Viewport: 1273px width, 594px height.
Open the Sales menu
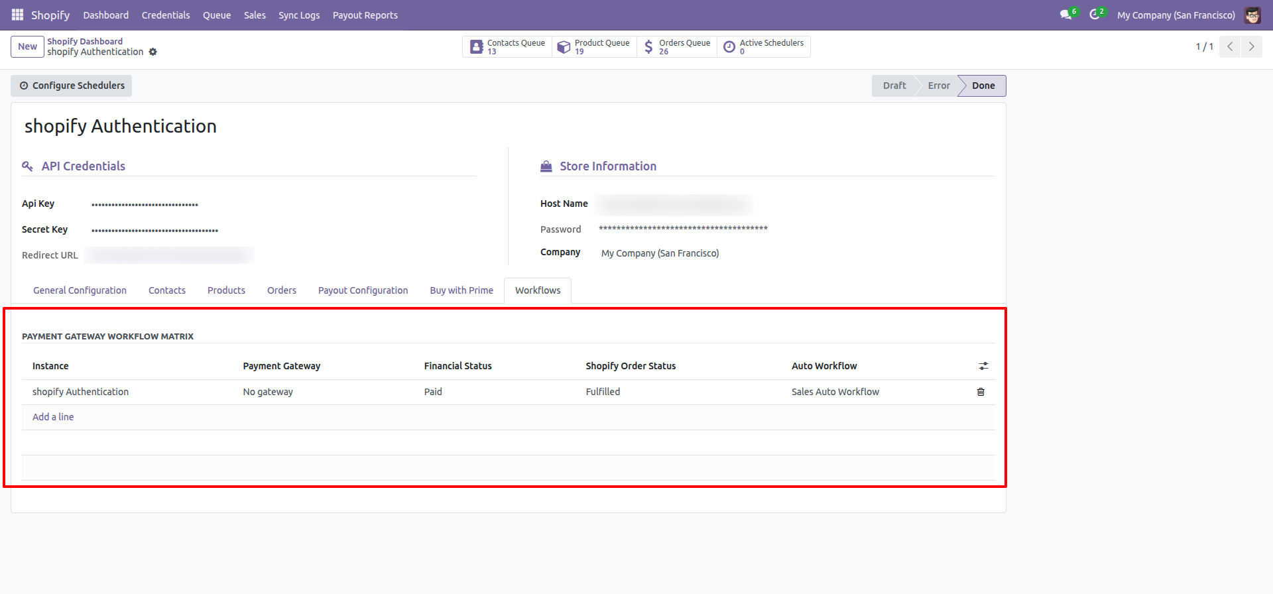255,15
